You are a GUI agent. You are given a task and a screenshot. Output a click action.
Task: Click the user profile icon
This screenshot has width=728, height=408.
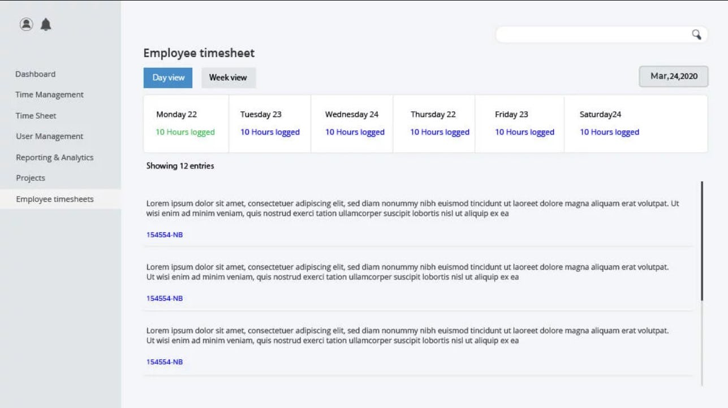pyautogui.click(x=26, y=24)
